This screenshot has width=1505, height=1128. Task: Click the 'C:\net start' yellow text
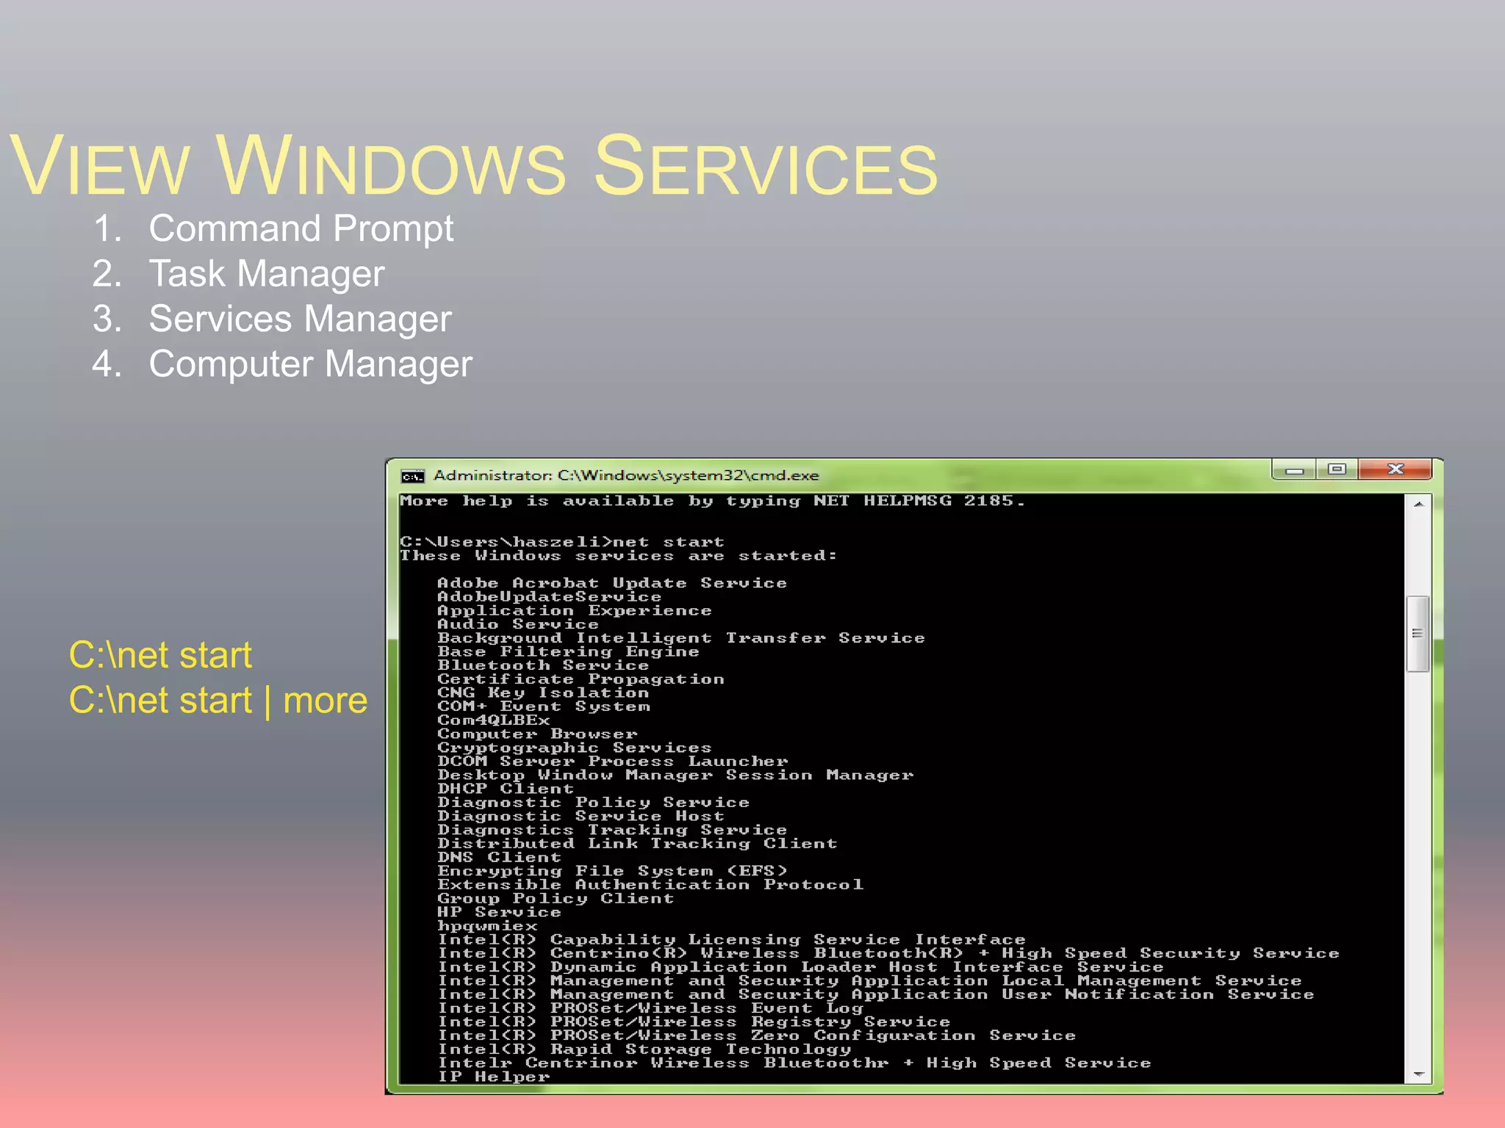click(160, 655)
